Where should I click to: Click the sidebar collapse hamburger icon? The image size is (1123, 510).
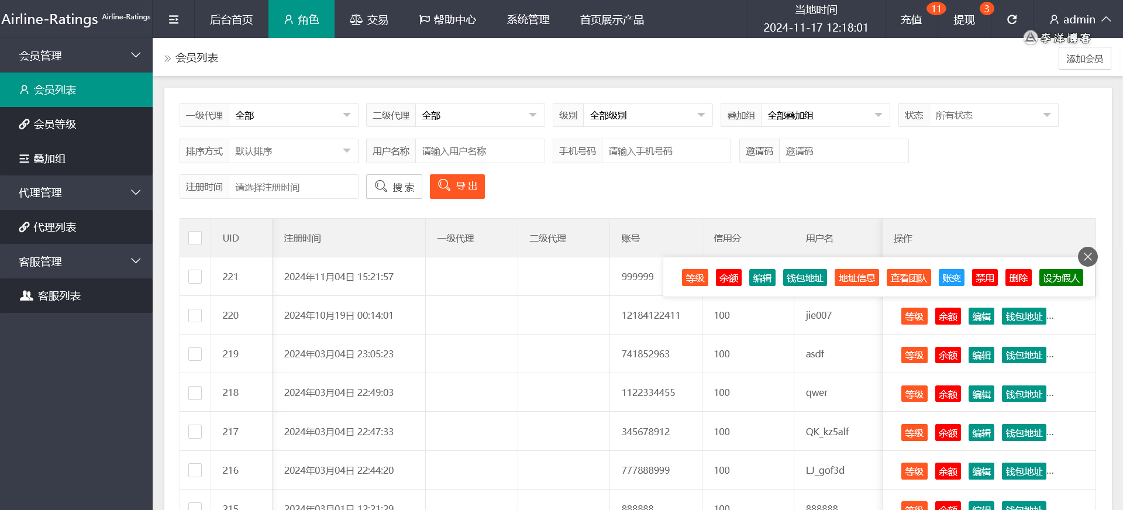174,19
